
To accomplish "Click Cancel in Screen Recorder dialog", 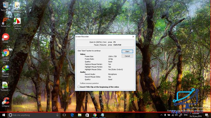I will 127,56.
